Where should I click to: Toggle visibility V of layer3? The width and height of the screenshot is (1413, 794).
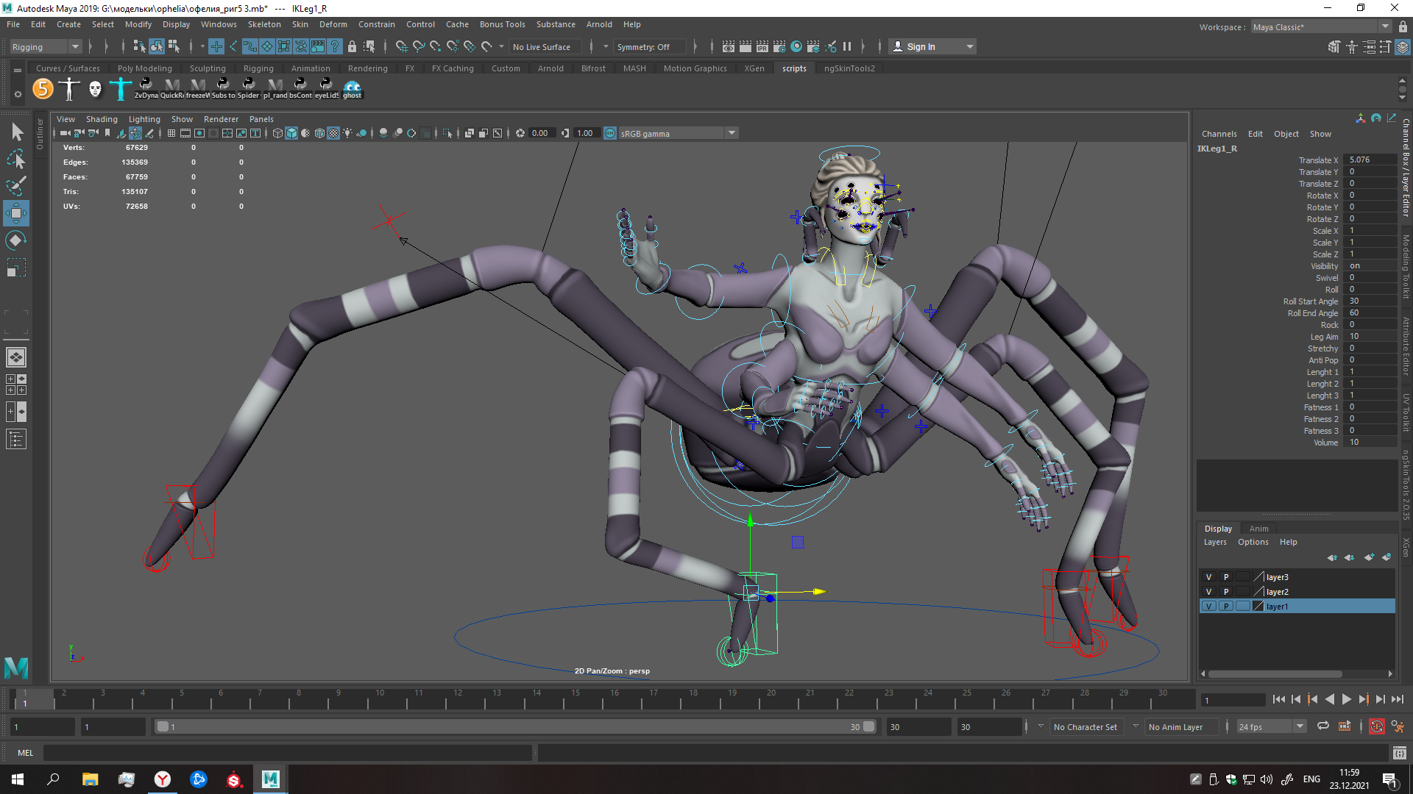(x=1208, y=577)
